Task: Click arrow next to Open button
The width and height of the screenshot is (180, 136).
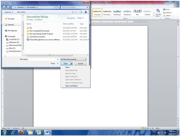Action: (x=72, y=64)
